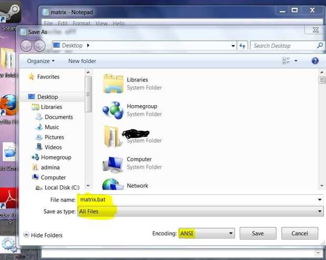Click the Forward navigation arrow in Save As
The width and height of the screenshot is (326, 260).
pyautogui.click(x=39, y=46)
